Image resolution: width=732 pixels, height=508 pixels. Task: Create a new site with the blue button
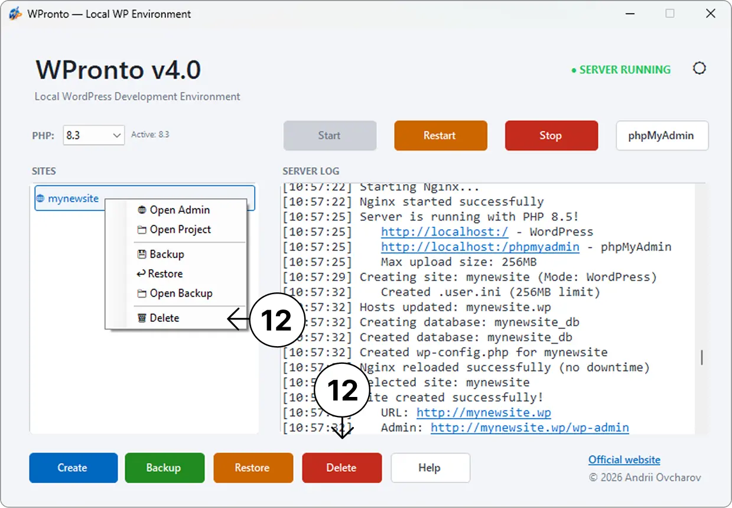[73, 468]
